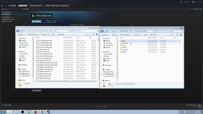
Task: Open SkyDrive in Cover Art Characters sidebar
Action: [107, 47]
